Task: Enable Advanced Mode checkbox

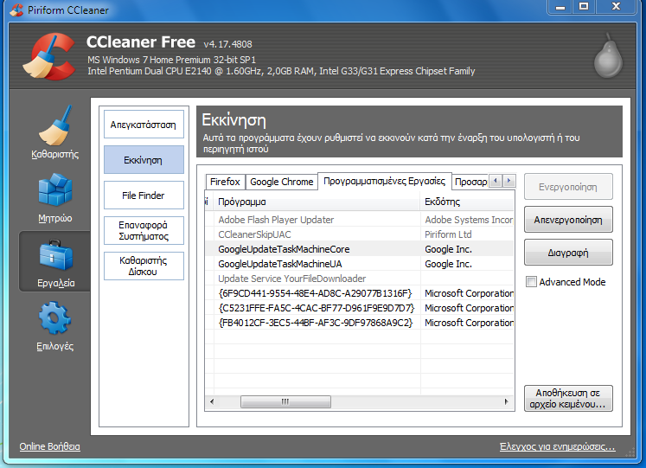Action: pos(531,282)
